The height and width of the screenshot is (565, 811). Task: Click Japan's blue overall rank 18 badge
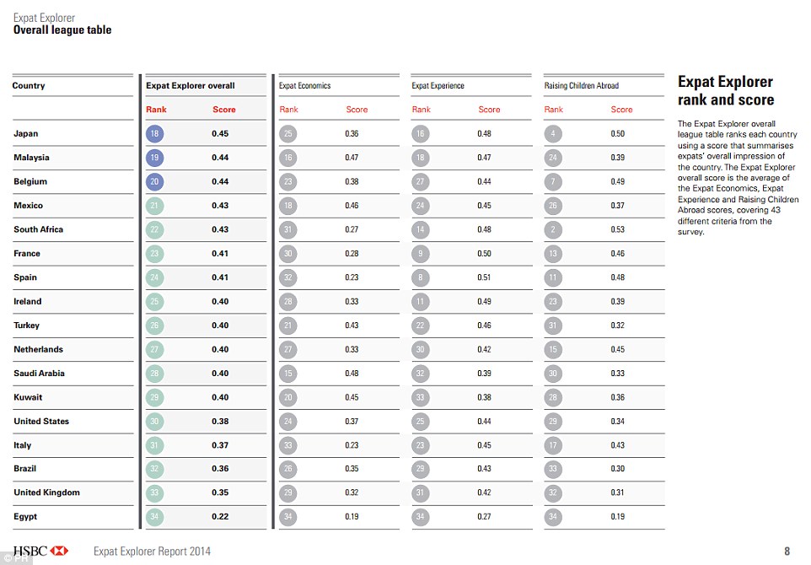pyautogui.click(x=154, y=133)
